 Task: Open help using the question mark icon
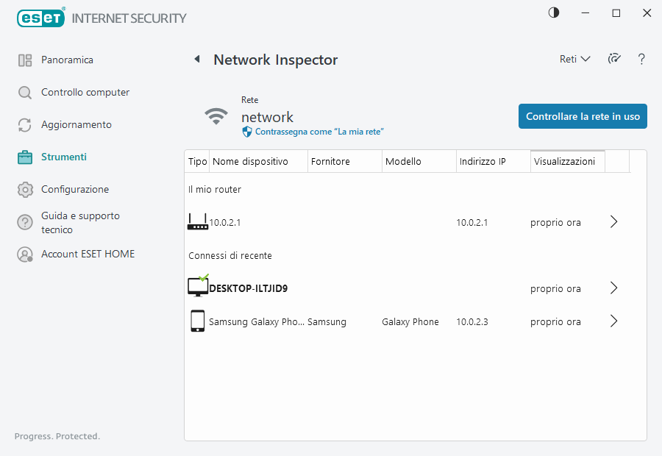click(x=641, y=60)
